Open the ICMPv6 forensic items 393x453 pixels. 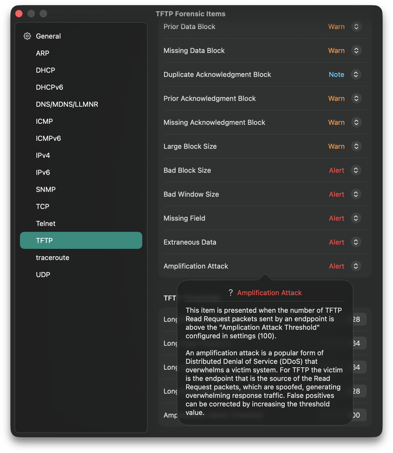(48, 138)
